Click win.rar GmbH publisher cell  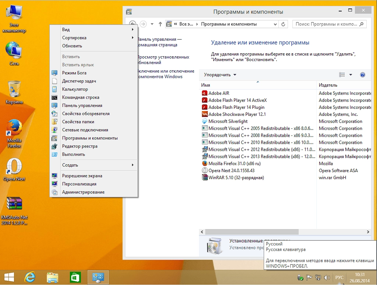[332, 178]
